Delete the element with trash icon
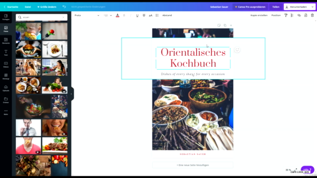Screen dimensions: 317x178 tap(313, 15)
